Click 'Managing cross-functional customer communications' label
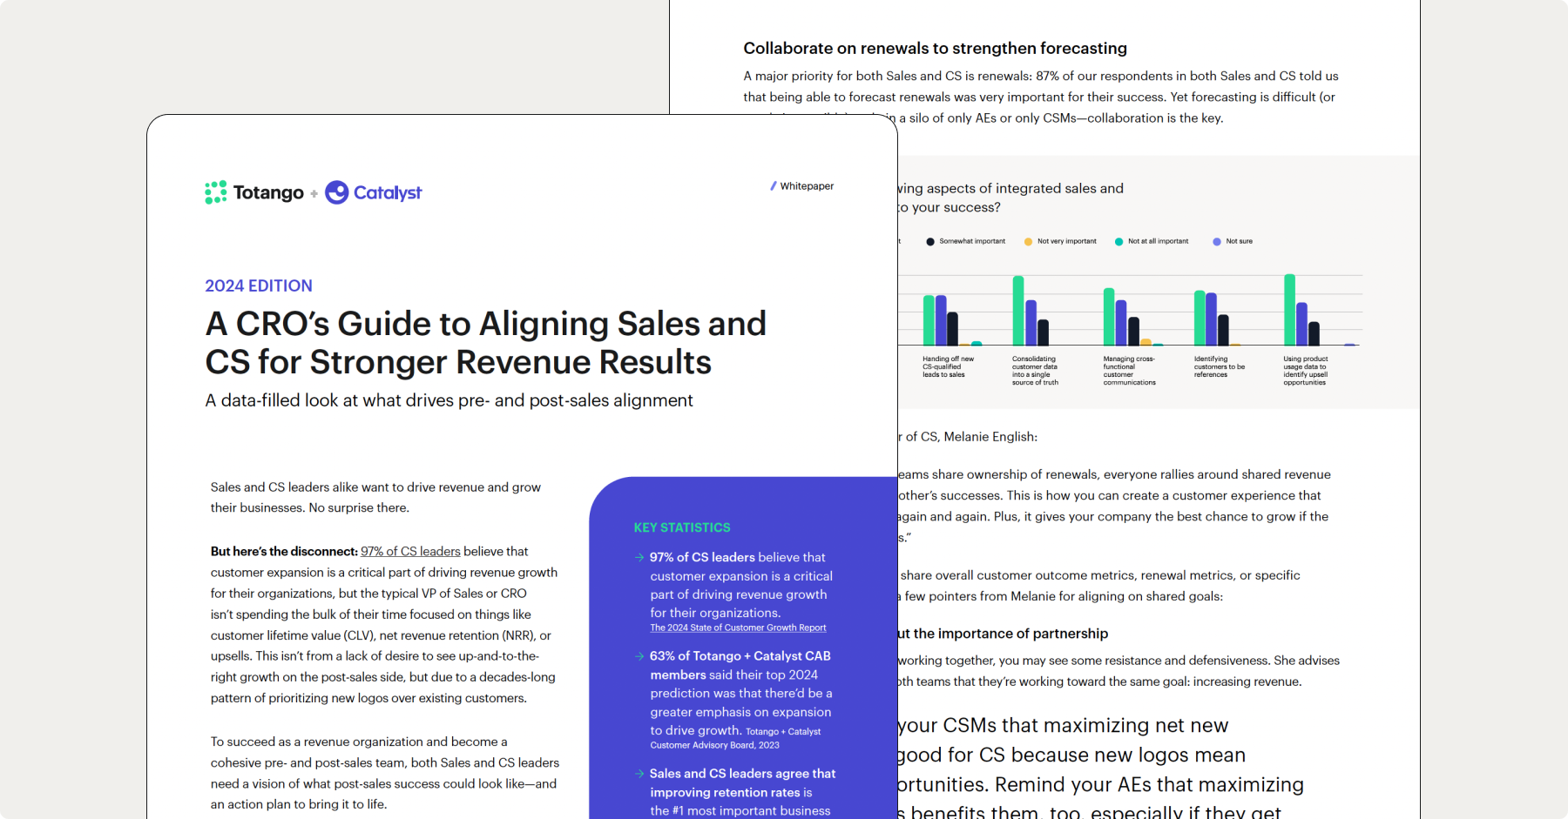The height and width of the screenshot is (819, 1568). click(1130, 371)
